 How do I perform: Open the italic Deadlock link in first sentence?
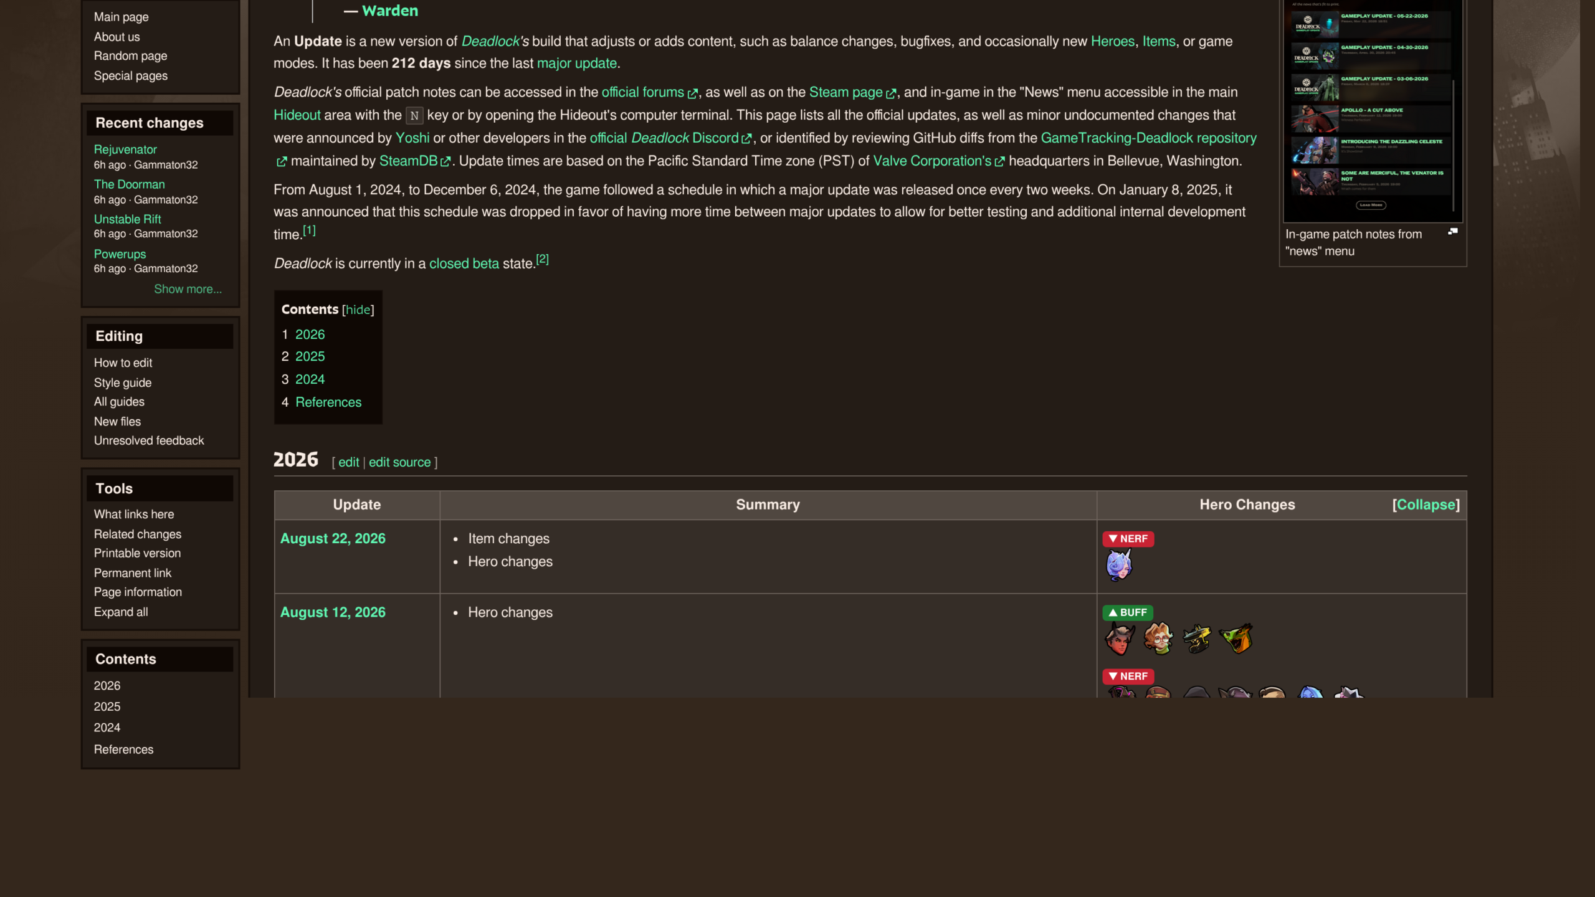click(495, 42)
